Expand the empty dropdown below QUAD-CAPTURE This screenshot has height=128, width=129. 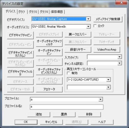(x=108, y=87)
